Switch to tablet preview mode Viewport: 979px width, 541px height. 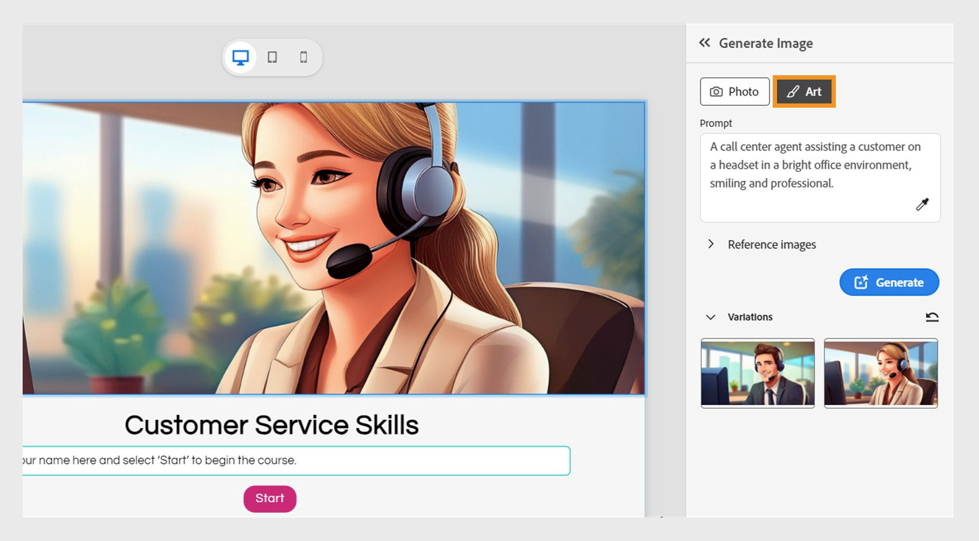pyautogui.click(x=272, y=58)
